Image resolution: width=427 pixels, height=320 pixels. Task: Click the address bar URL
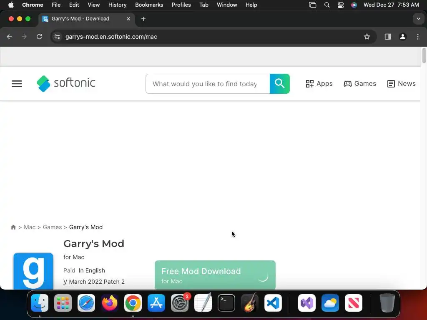click(111, 37)
